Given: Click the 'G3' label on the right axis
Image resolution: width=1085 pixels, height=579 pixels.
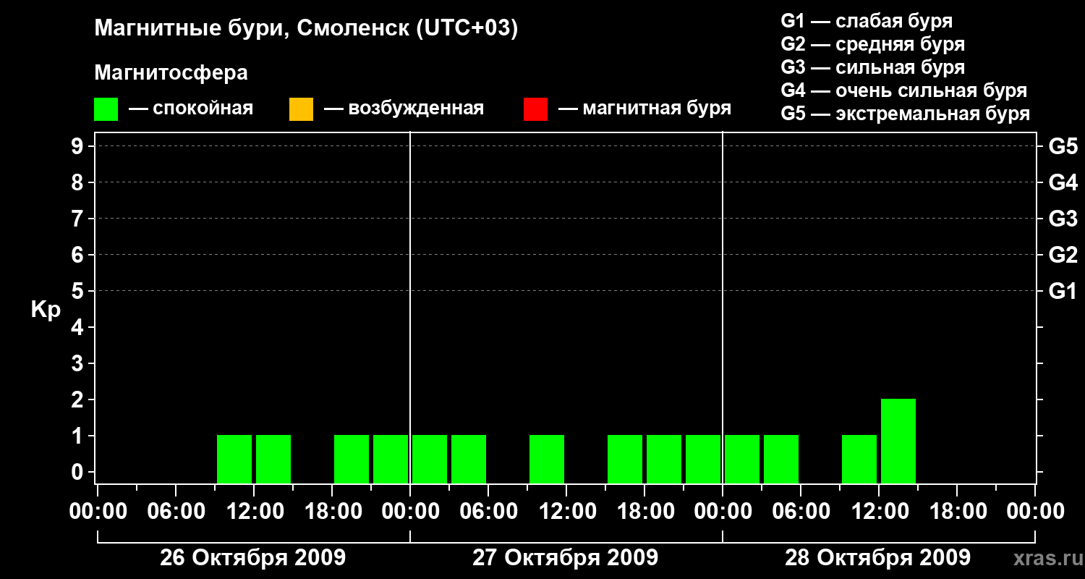Looking at the screenshot, I should click(1063, 219).
